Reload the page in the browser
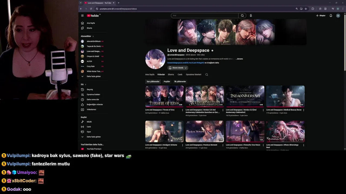The height and width of the screenshot is (194, 346). pos(91,9)
